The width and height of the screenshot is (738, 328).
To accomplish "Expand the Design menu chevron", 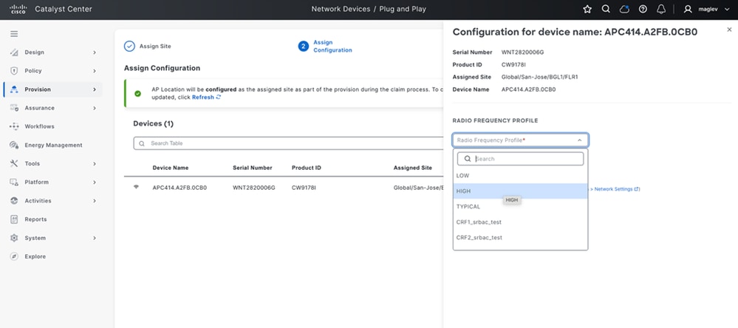I will 95,52.
